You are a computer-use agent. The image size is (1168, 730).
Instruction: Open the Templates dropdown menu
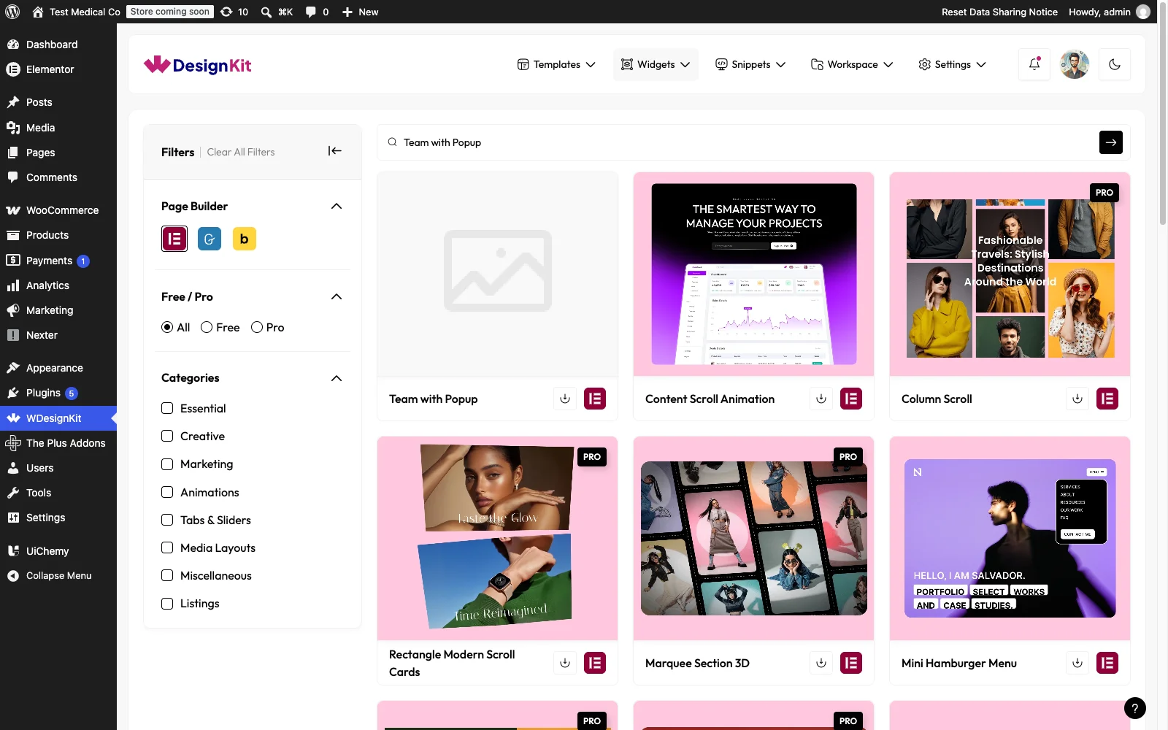pos(556,64)
